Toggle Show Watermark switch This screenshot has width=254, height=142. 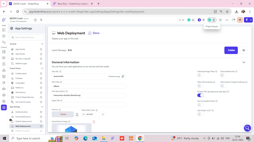pyautogui.click(x=223, y=75)
